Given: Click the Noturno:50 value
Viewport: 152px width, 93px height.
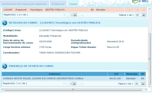Looking at the screenshot, I should click(113, 47).
